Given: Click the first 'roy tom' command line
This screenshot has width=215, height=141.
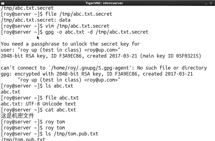Looking at the screenshot, I should click(33, 122).
